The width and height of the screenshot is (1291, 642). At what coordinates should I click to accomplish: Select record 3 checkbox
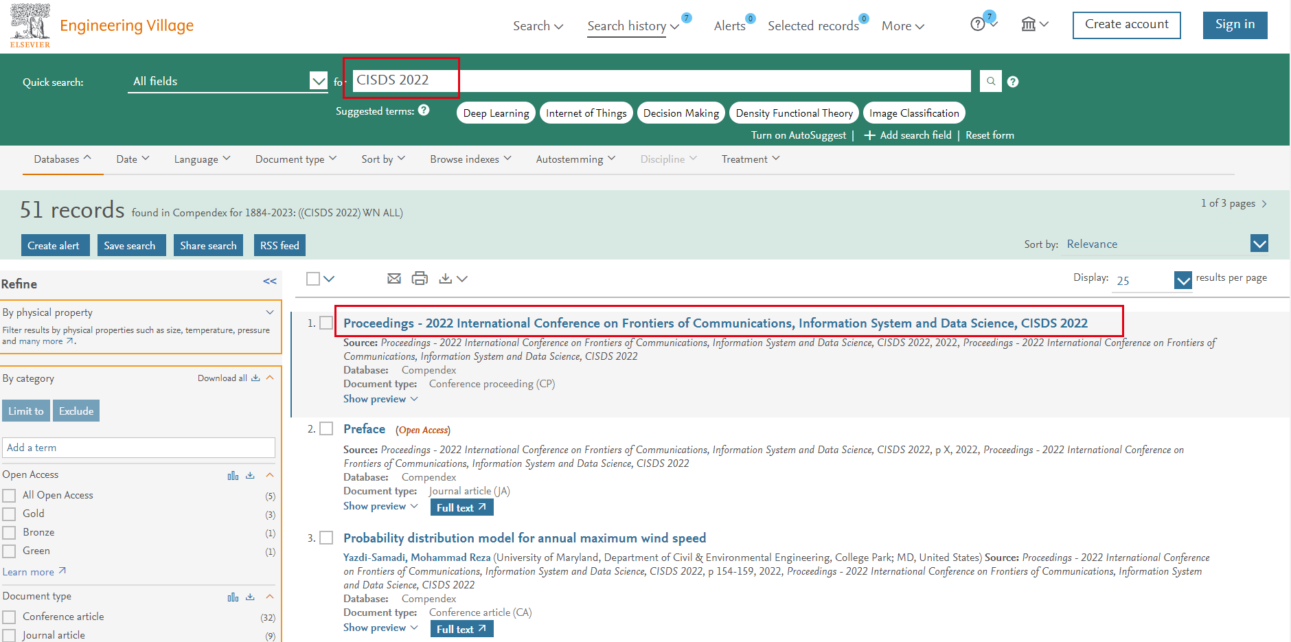(326, 538)
